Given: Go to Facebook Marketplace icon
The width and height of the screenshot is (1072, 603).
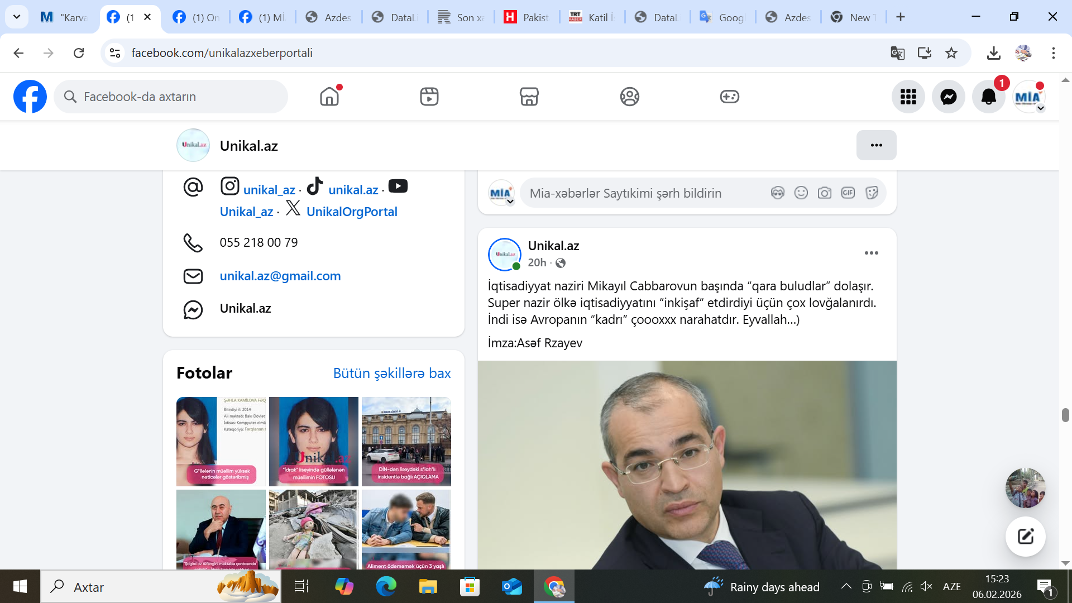Looking at the screenshot, I should (x=529, y=97).
